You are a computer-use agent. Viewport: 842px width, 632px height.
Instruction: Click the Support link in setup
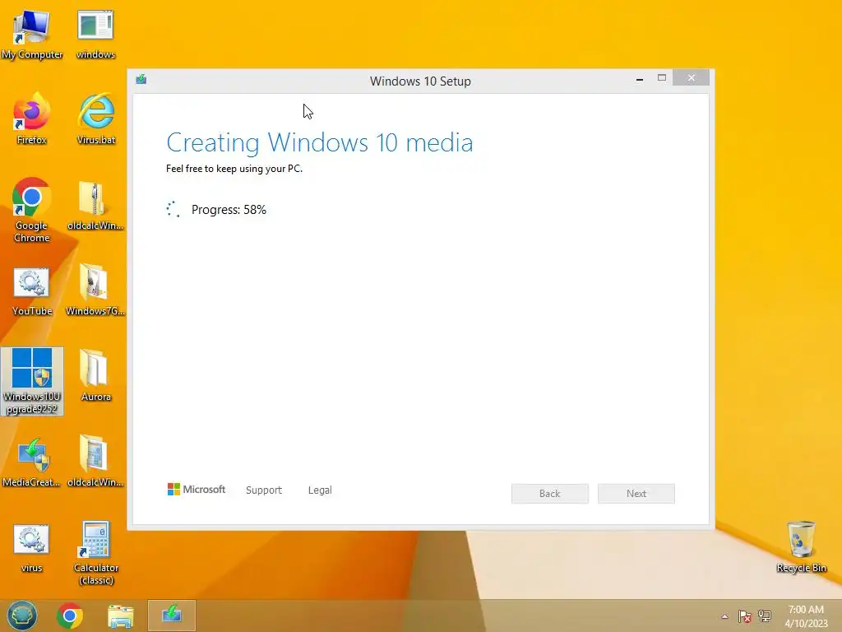pos(264,490)
